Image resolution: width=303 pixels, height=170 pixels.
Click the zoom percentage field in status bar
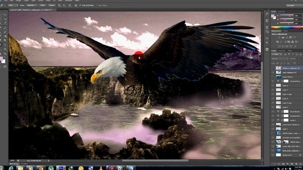coord(12,161)
